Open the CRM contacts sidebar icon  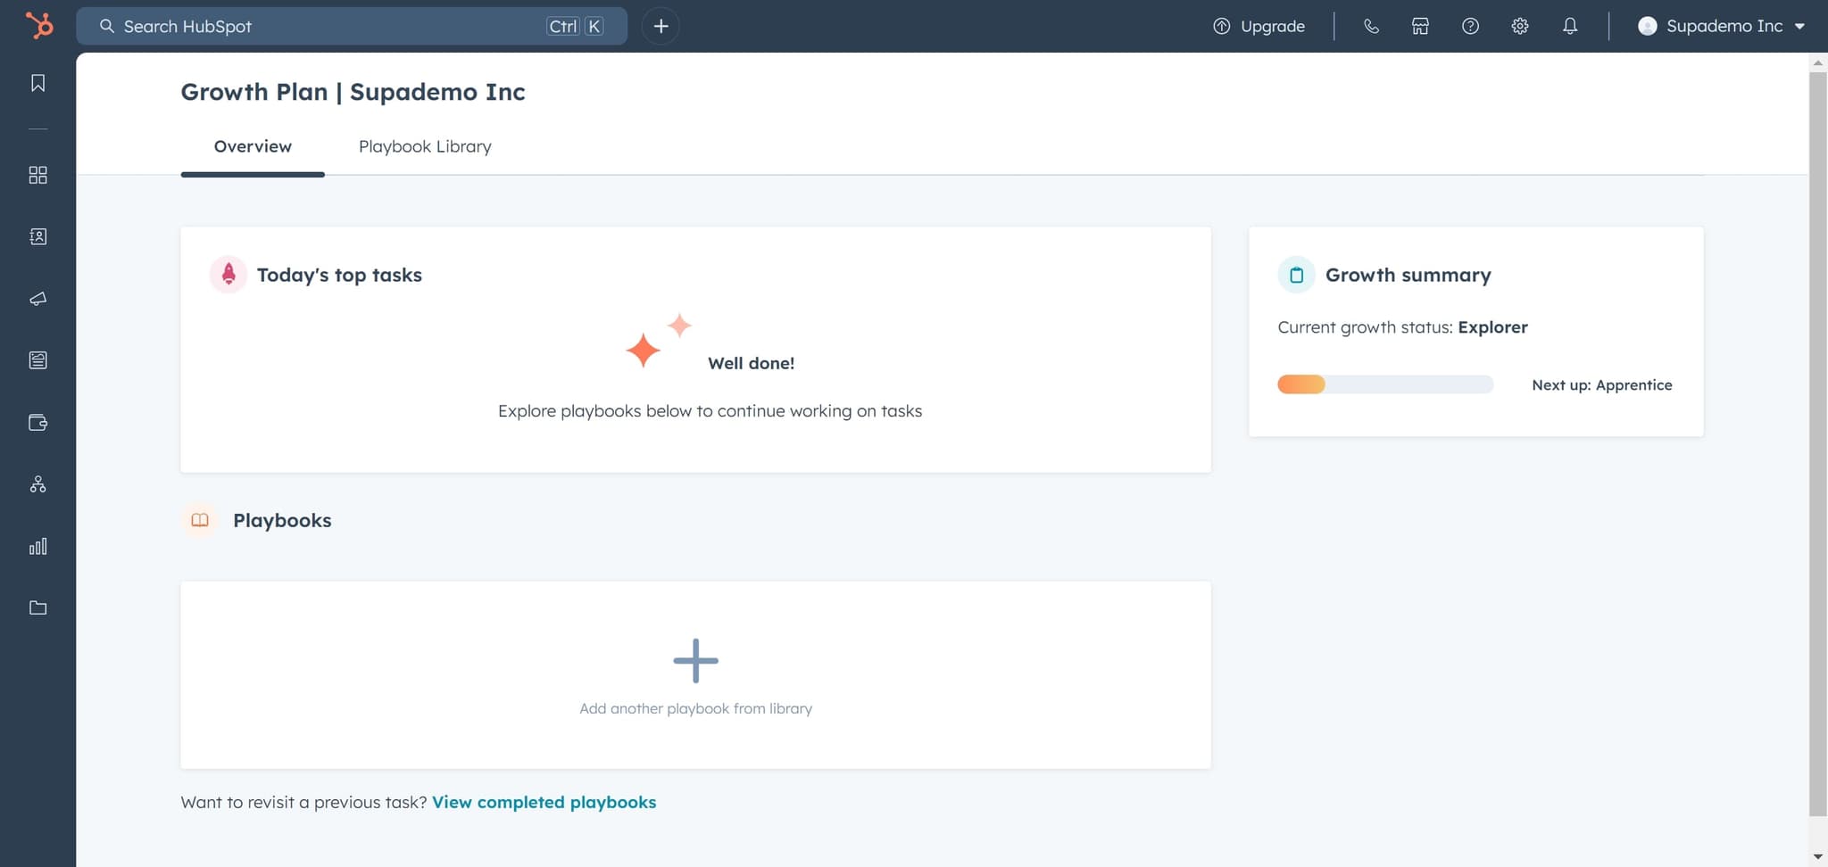click(x=37, y=236)
